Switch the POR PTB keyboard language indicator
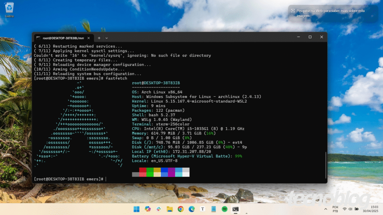 point(335,209)
